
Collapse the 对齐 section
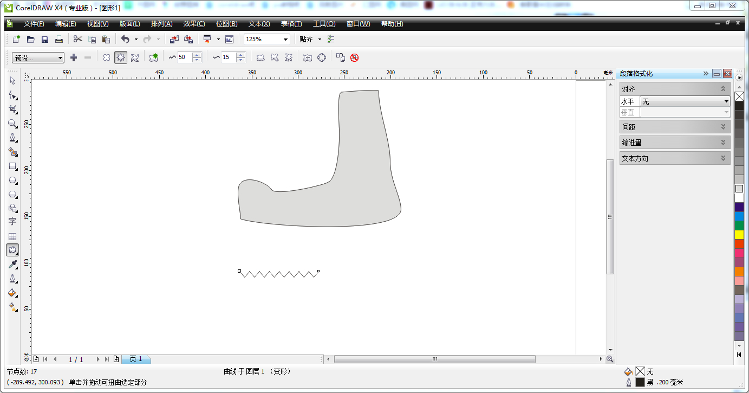coord(723,89)
